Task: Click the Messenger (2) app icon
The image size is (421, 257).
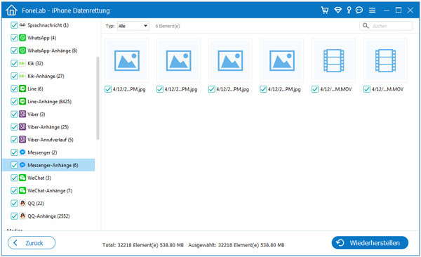Action: [22, 152]
